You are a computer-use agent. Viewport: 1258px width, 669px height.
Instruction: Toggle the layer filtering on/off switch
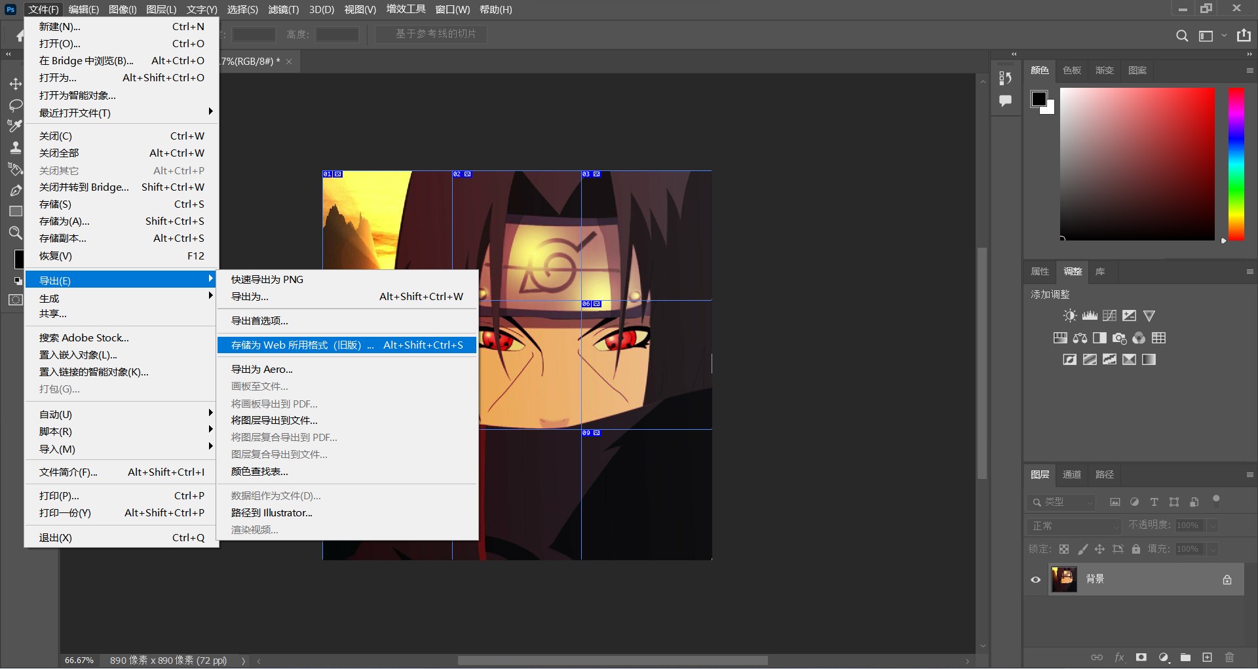(x=1216, y=500)
